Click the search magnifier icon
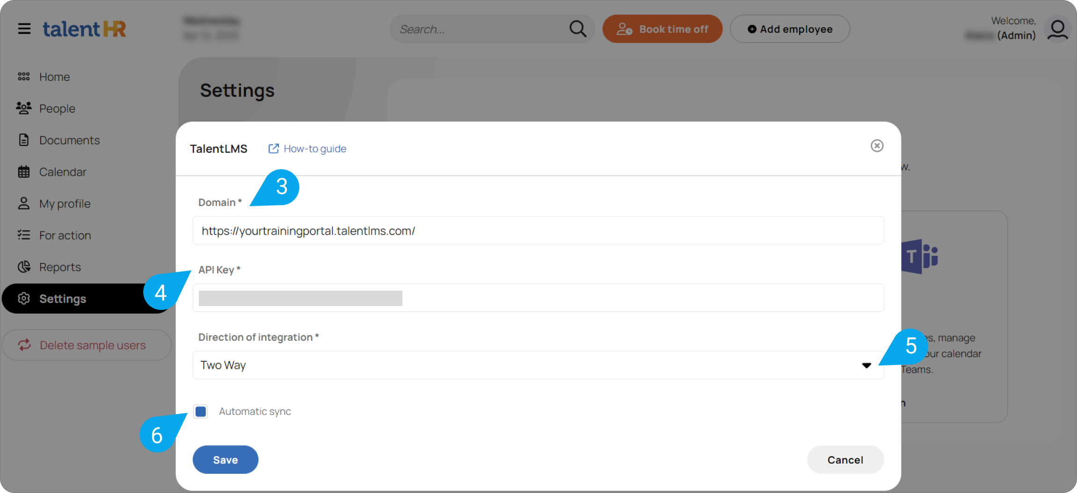1077x493 pixels. click(577, 29)
